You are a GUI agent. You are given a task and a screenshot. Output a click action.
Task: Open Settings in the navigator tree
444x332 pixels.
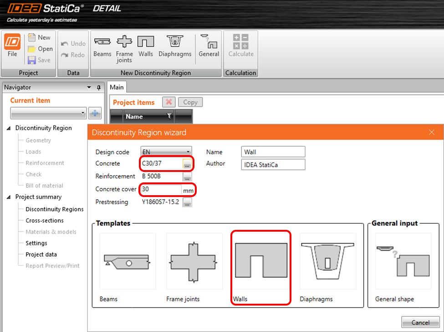pos(36,243)
